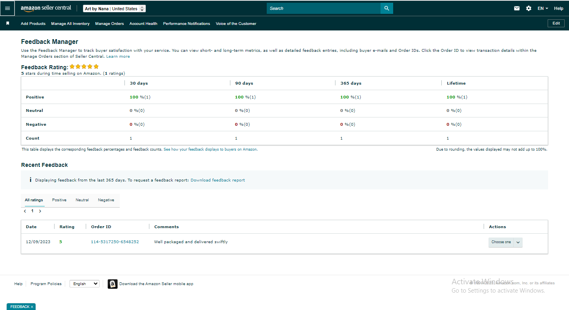Click the Date column header

click(31, 227)
